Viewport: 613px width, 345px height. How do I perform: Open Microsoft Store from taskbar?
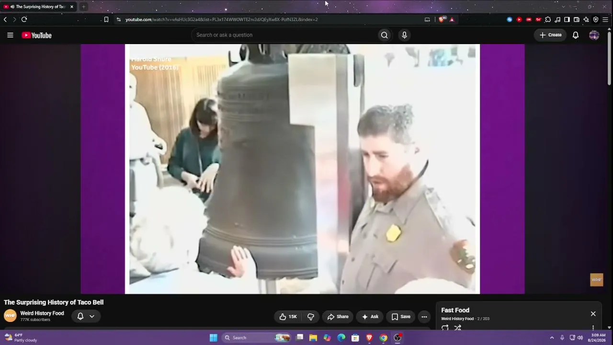(x=355, y=338)
